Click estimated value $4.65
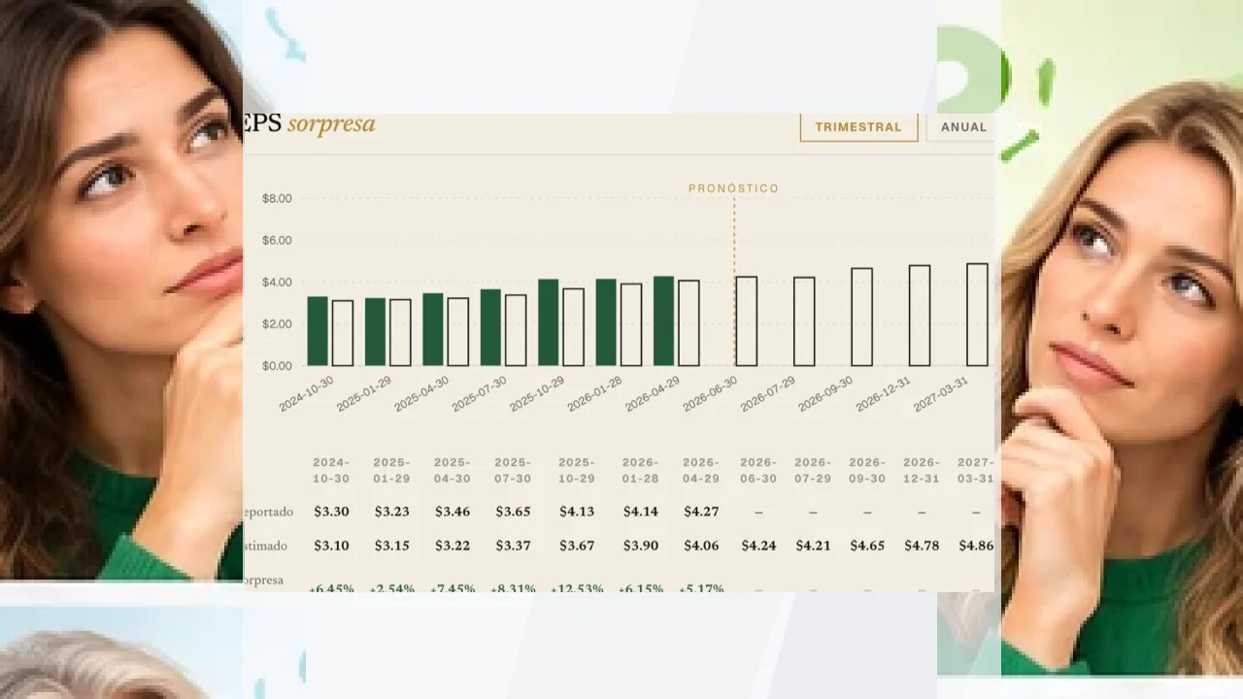1243x699 pixels. point(867,547)
